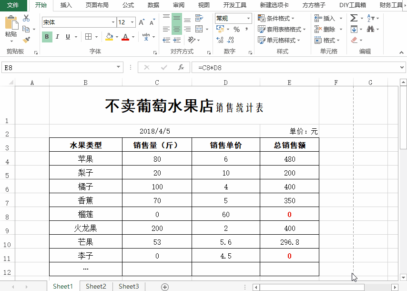This screenshot has height=291, width=407.
Task: Apply the red Font Color A
Action: tap(125, 37)
